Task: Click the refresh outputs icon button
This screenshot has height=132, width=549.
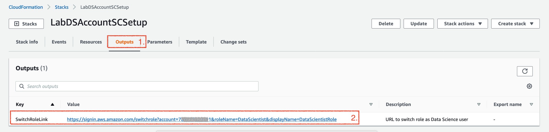Action: [x=524, y=71]
